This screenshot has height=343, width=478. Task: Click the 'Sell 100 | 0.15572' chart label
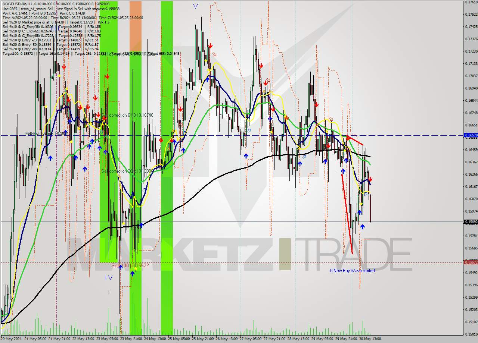click(x=130, y=265)
